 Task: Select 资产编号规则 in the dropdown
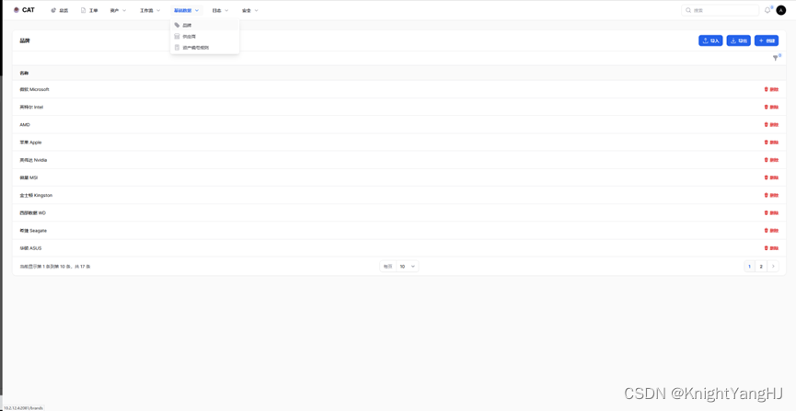204,48
